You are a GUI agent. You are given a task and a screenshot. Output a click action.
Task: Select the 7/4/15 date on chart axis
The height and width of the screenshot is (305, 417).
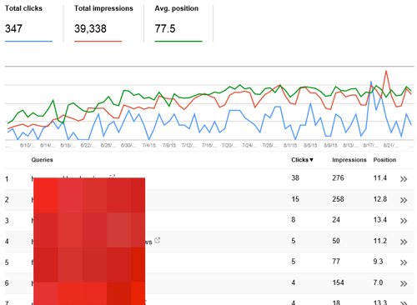(x=148, y=145)
